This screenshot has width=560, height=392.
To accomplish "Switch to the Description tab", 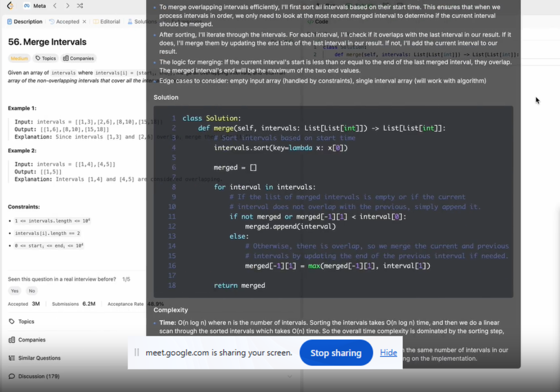I will [24, 21].
